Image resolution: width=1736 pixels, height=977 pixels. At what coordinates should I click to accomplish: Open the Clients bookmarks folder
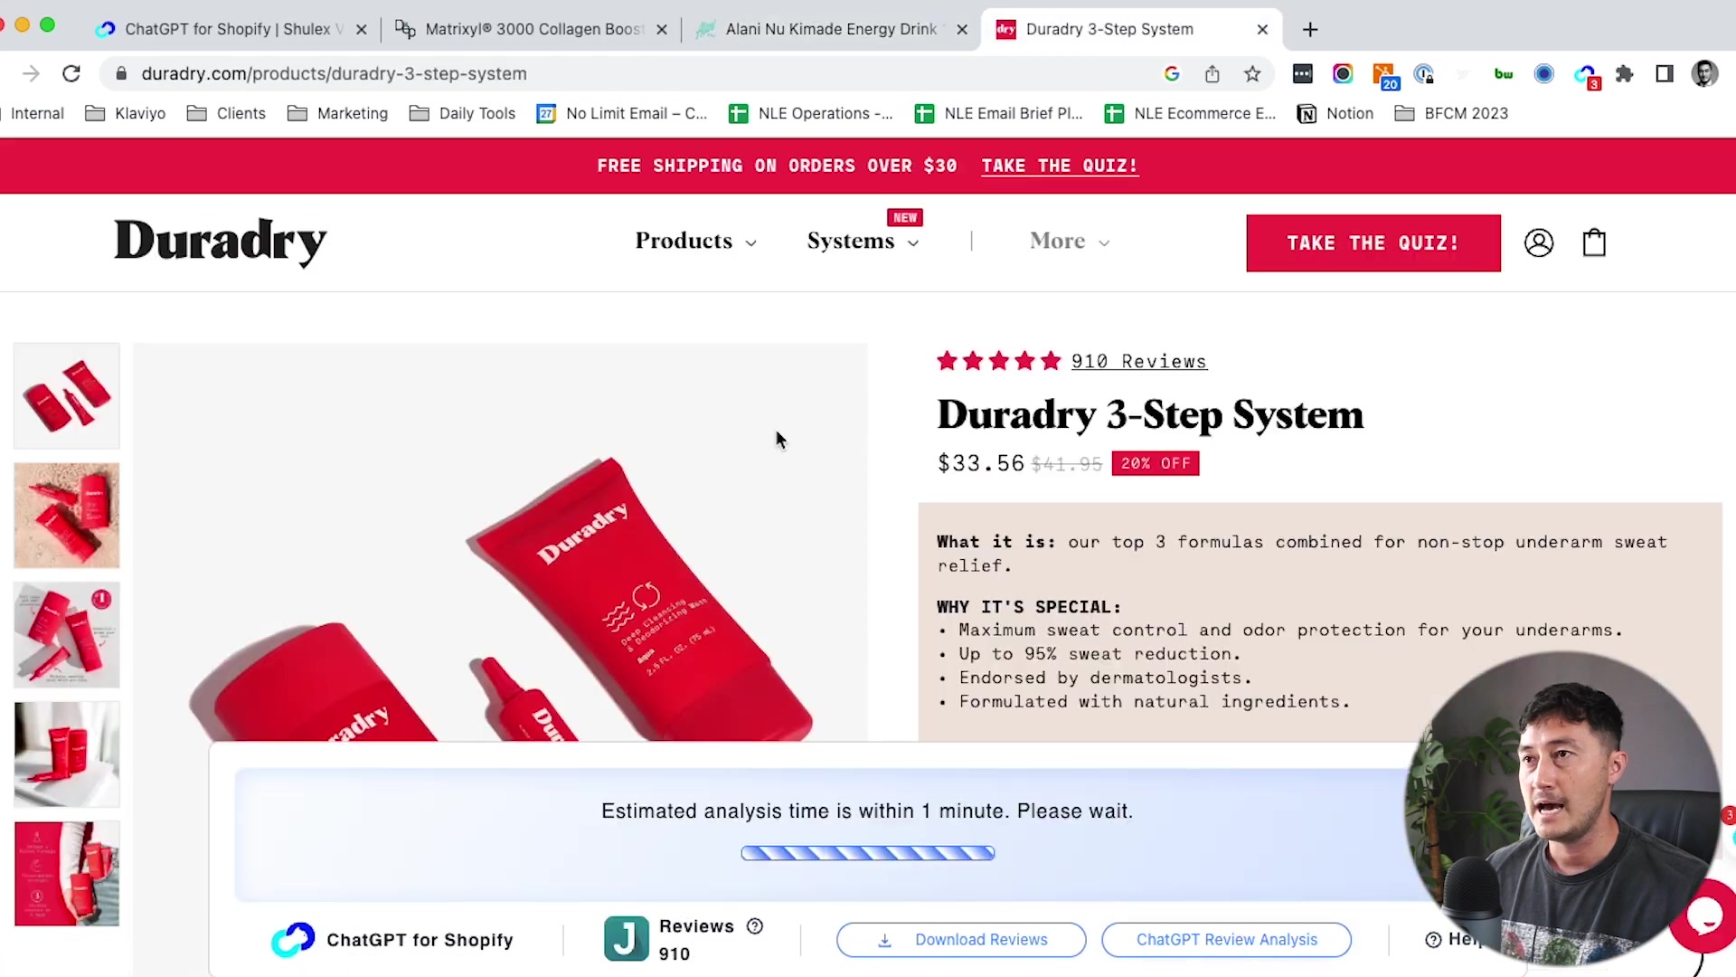pos(226,113)
